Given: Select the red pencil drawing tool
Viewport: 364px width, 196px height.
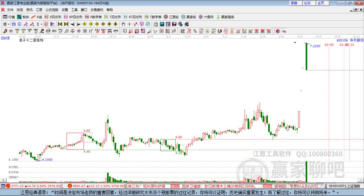Looking at the screenshot, I should click(x=5, y=31).
